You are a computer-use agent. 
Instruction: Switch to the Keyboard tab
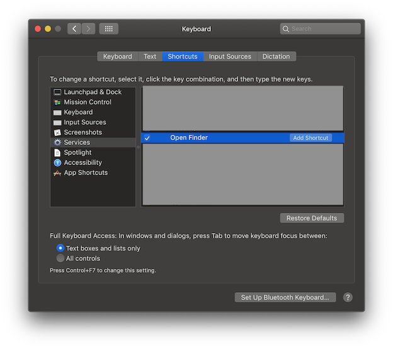coord(118,57)
